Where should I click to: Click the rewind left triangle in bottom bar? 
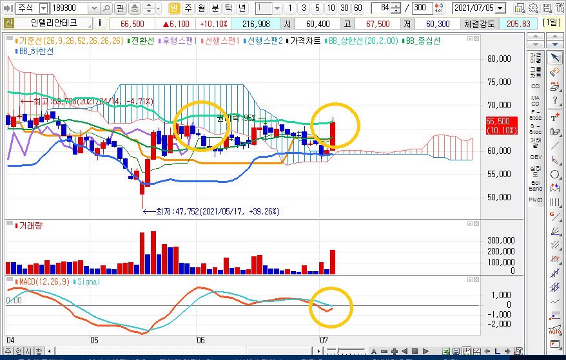click(405, 351)
